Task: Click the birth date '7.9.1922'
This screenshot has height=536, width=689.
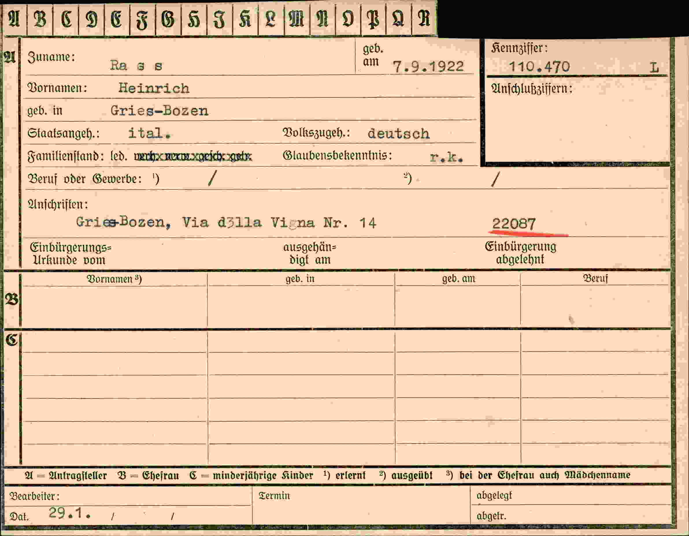Action: 428,66
